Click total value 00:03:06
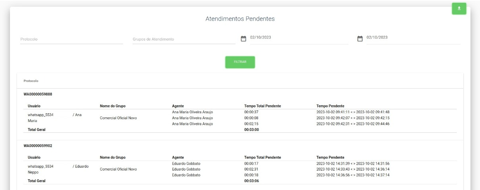Viewport: 480px width, 190px height. (251, 181)
